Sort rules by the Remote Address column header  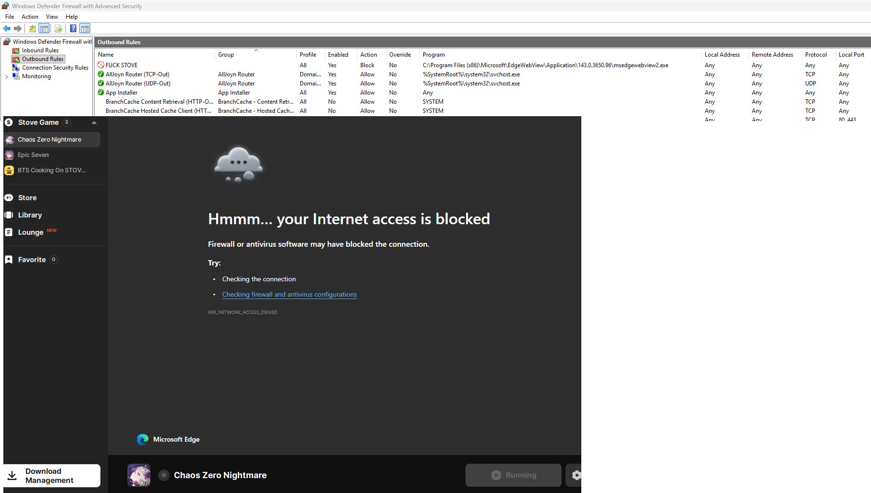(x=772, y=55)
